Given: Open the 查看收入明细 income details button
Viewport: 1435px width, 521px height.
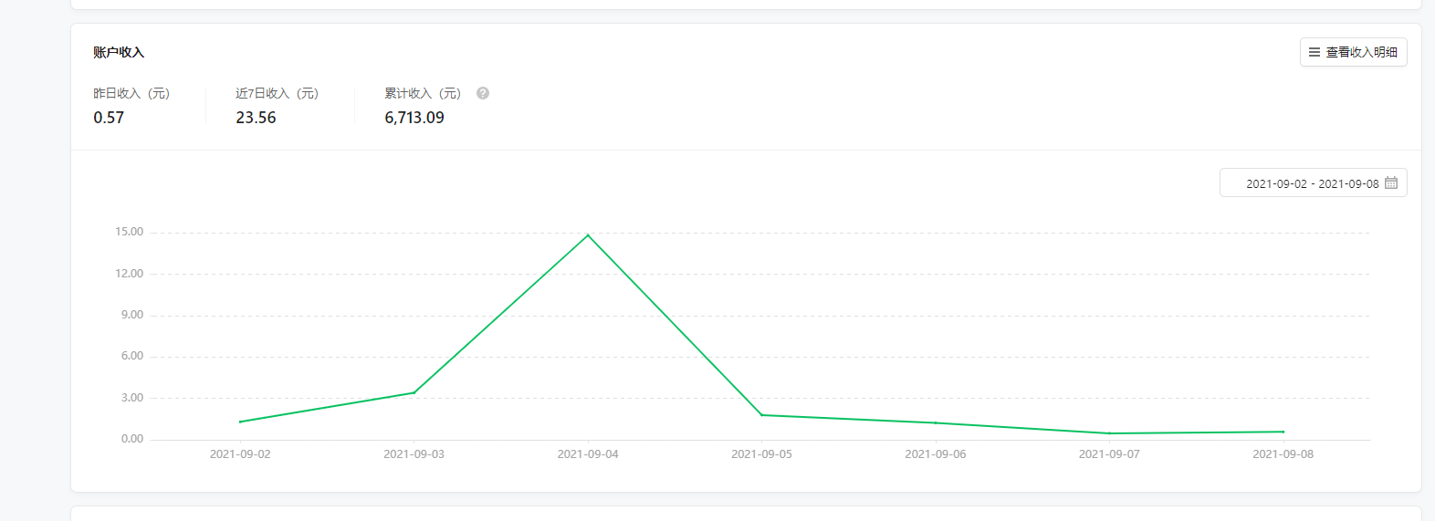Looking at the screenshot, I should (x=1353, y=52).
